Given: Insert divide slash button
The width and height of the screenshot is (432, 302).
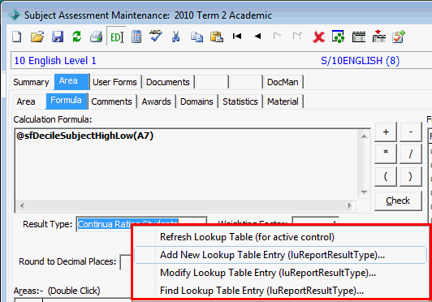Looking at the screenshot, I should (x=411, y=153).
